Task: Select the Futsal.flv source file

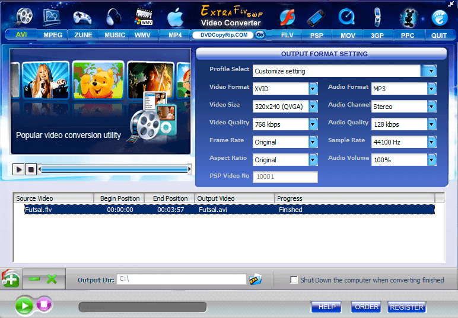Action: coord(38,210)
